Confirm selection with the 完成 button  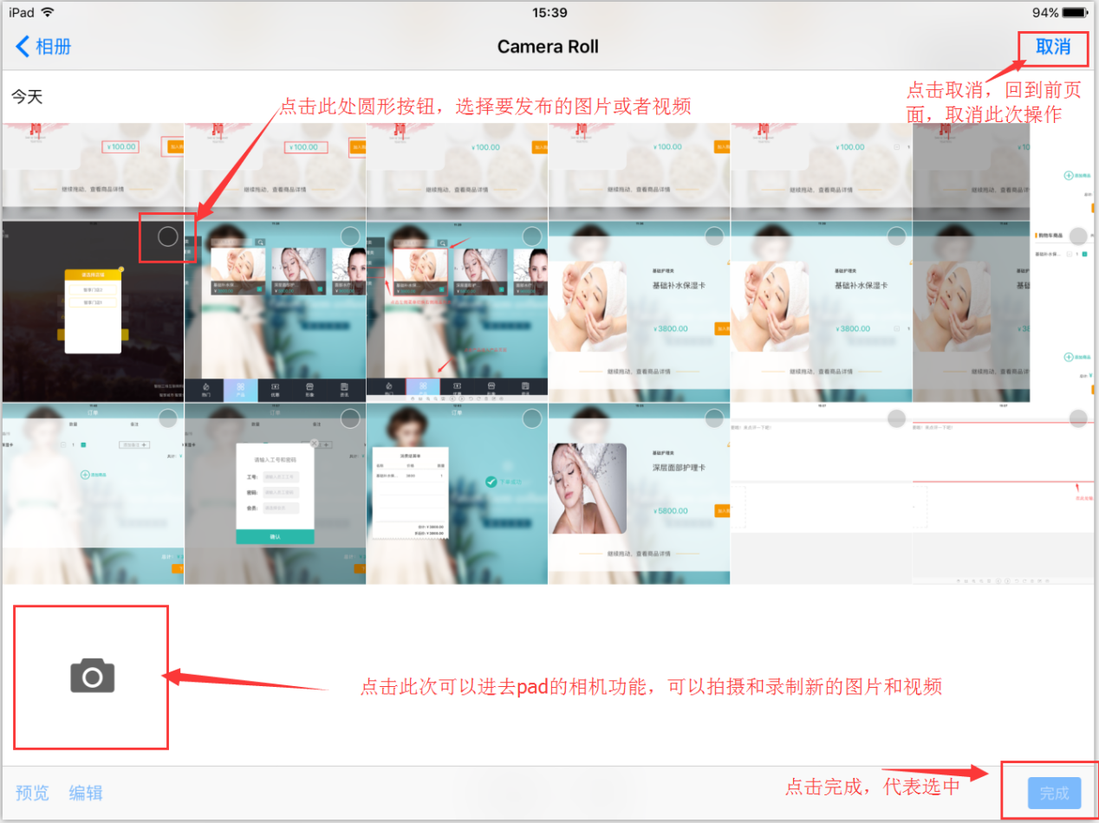pyautogui.click(x=1054, y=793)
